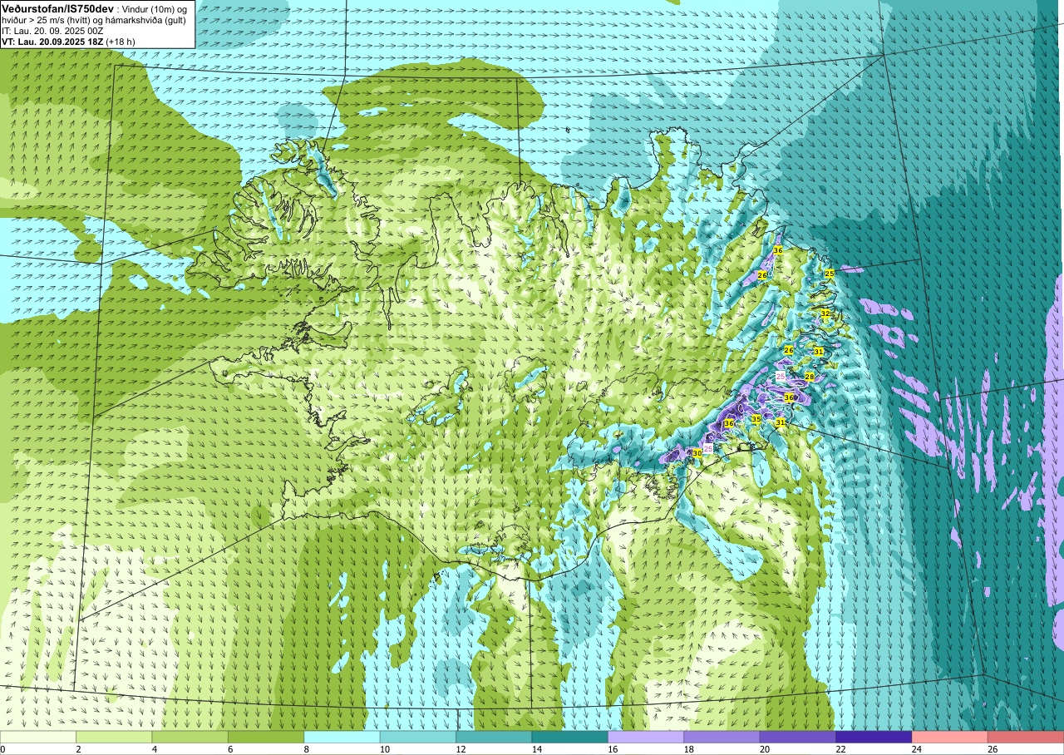Click the legend scale value "14"
This screenshot has width=1064, height=755.
tap(536, 749)
